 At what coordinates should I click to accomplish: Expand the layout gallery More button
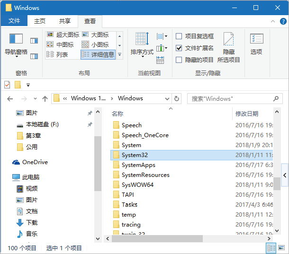point(120,54)
